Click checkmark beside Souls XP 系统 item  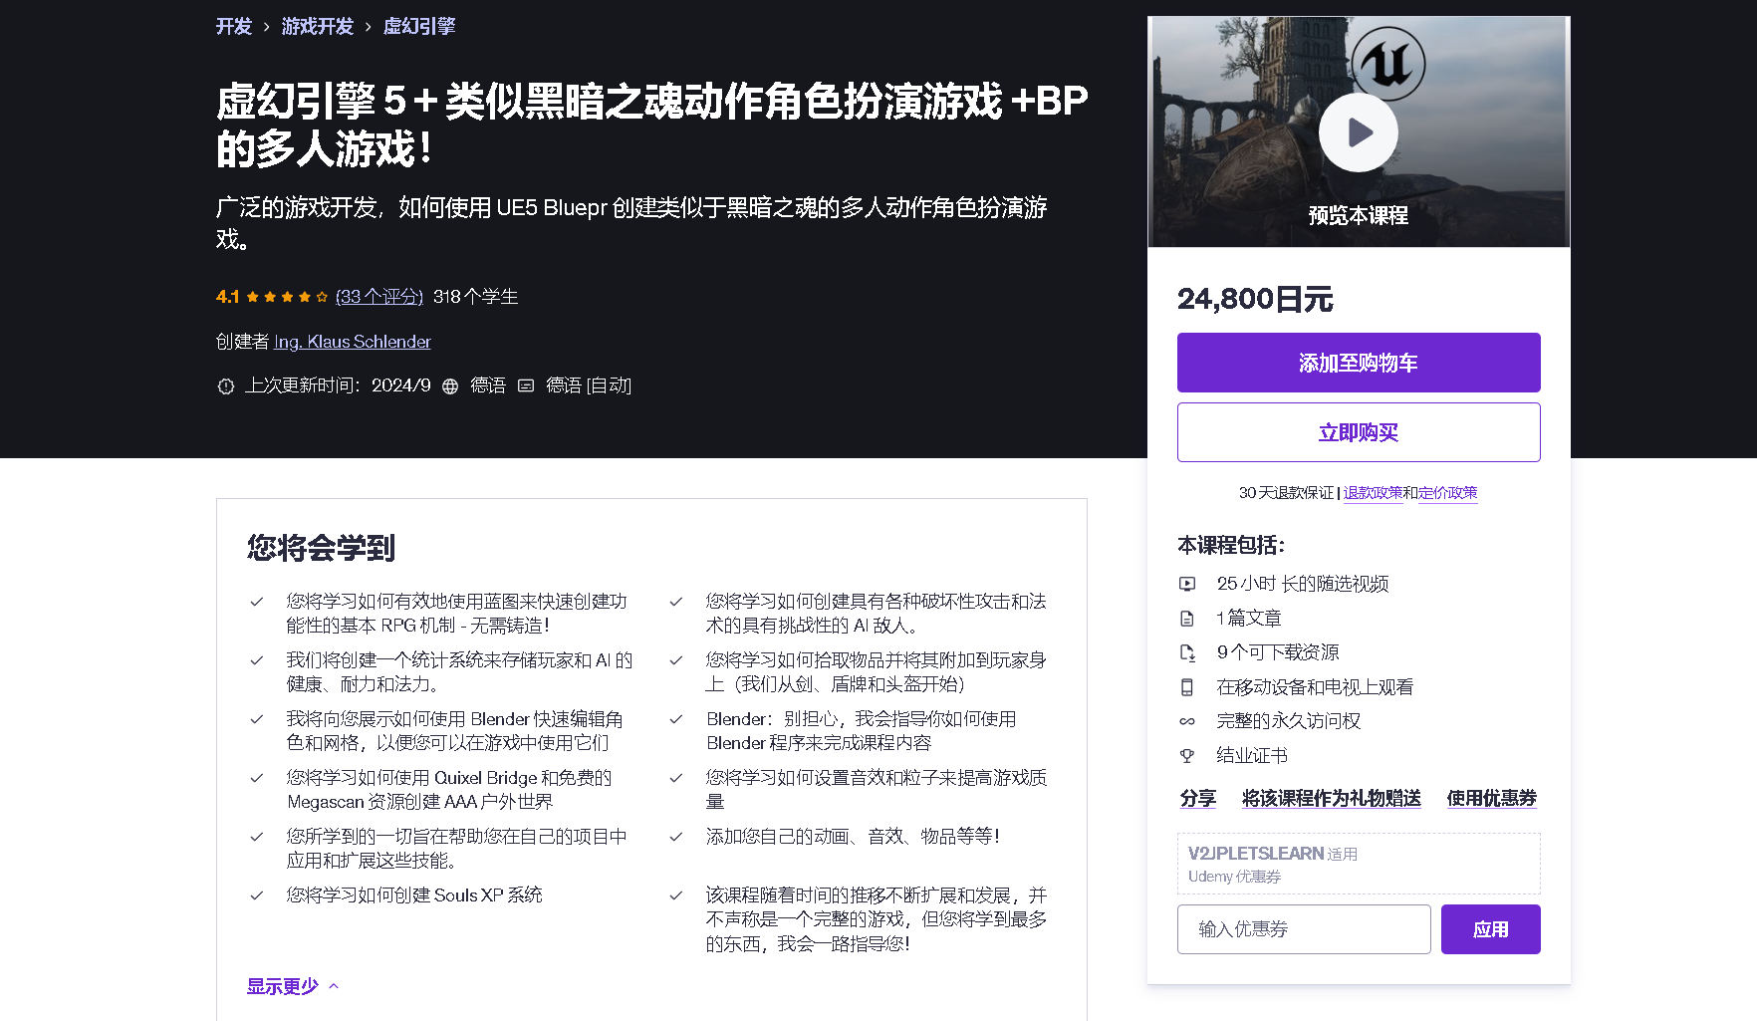257,895
